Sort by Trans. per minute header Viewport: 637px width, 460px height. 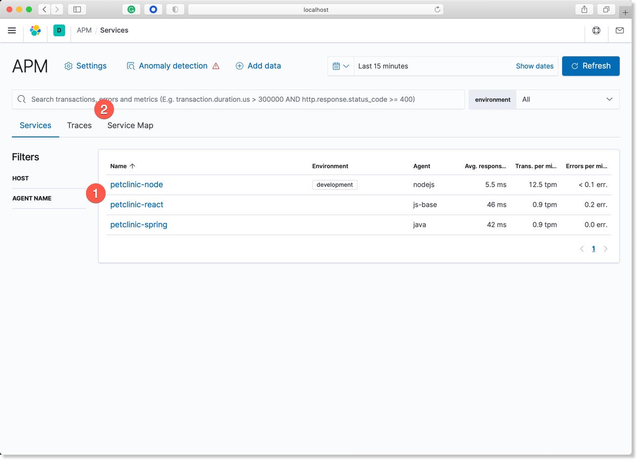coord(536,166)
